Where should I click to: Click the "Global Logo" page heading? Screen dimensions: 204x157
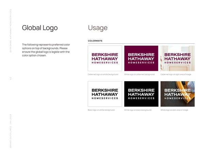tap(40, 28)
